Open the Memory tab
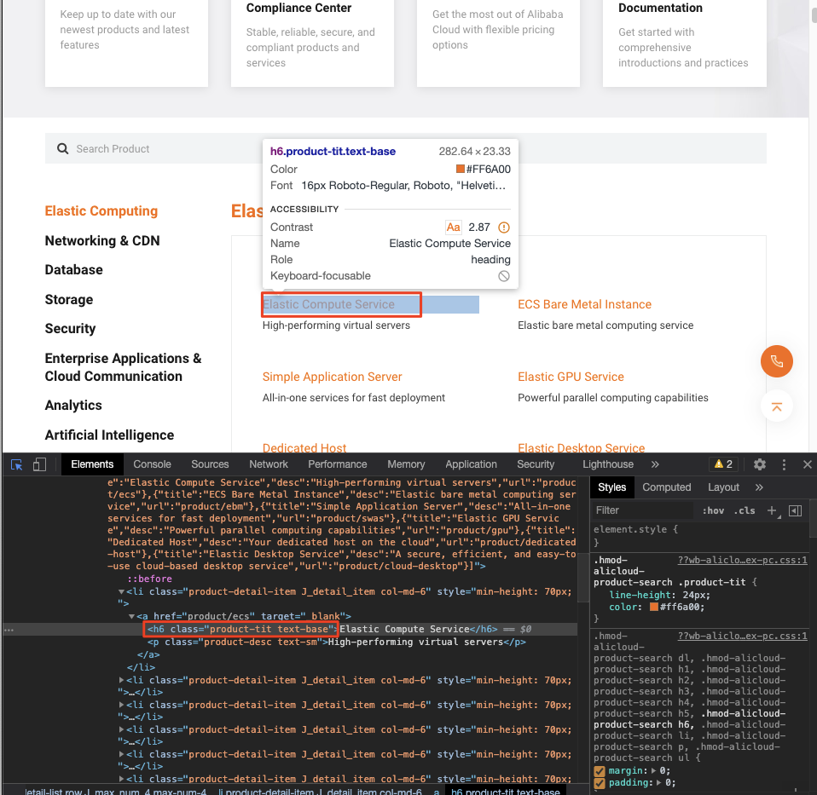 (x=406, y=464)
